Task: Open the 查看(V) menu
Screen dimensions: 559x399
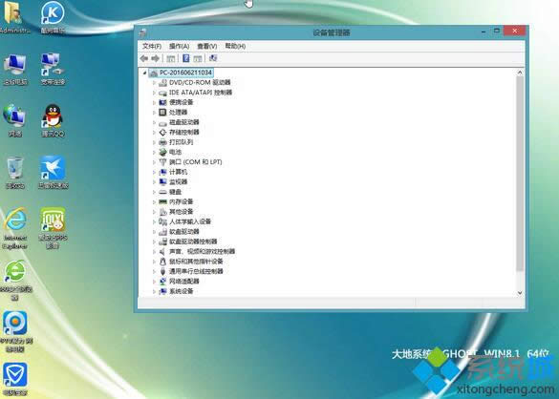Action: point(206,46)
